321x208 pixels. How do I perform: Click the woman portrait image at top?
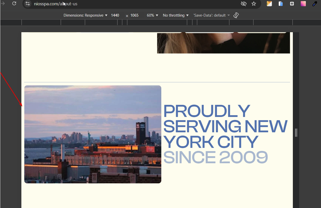pos(223,43)
